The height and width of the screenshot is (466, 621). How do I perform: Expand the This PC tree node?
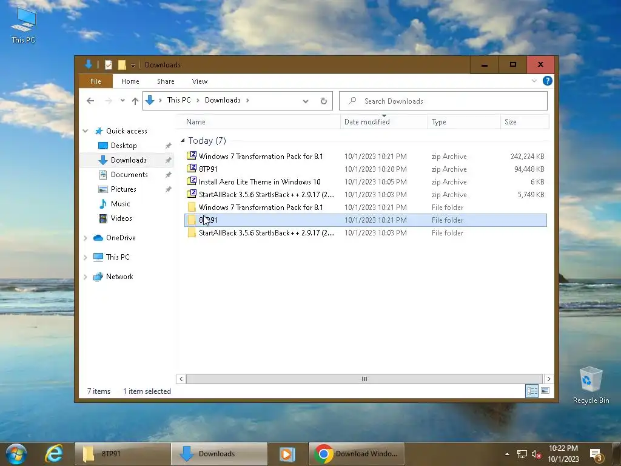tap(85, 257)
